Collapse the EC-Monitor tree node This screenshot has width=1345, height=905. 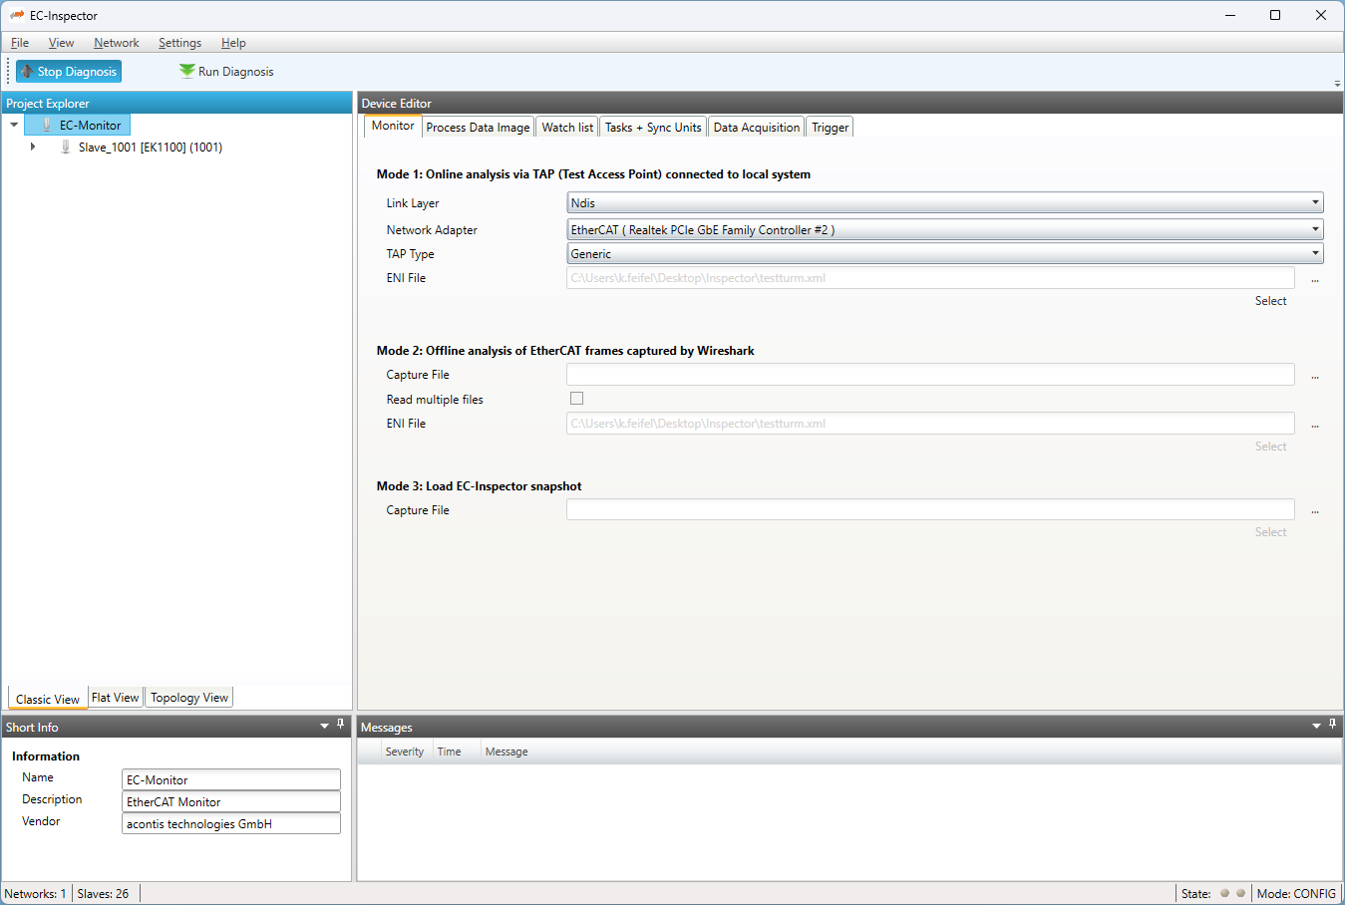point(14,126)
